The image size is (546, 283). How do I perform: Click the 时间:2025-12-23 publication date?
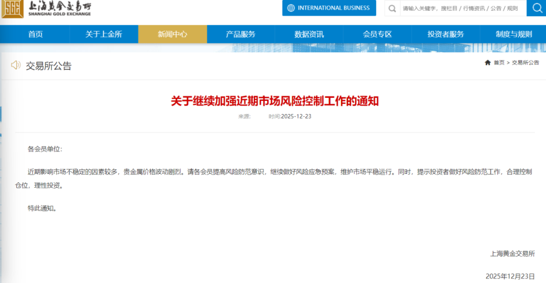click(290, 117)
